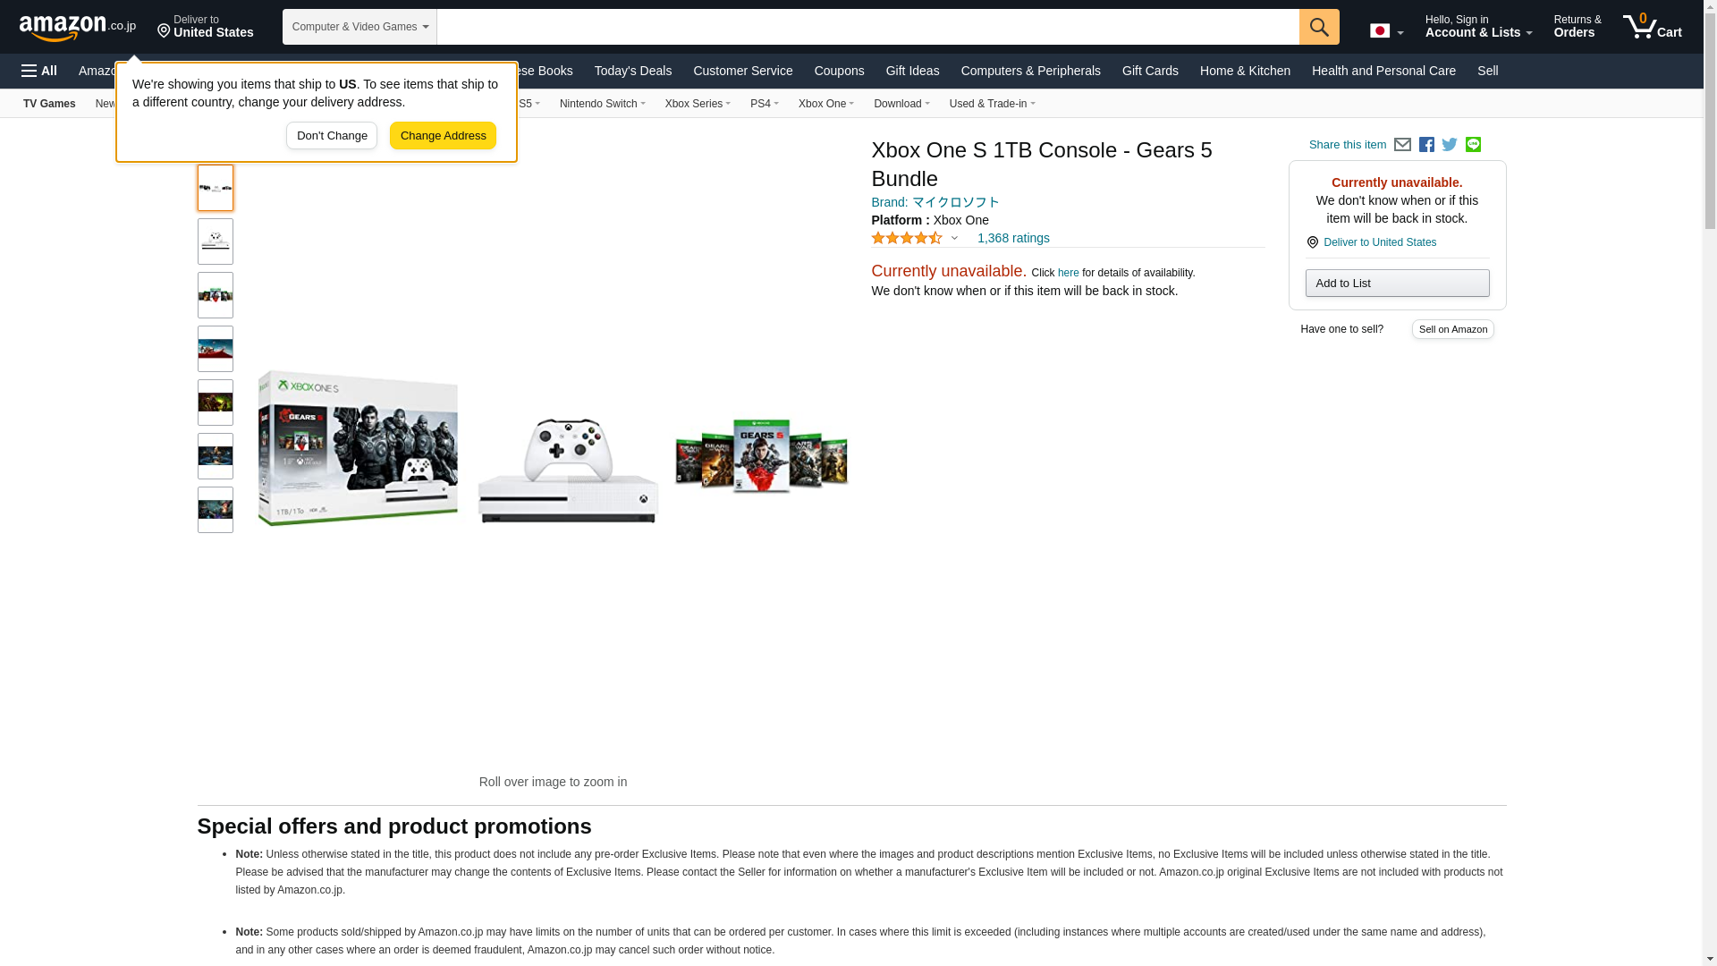The image size is (1717, 966).
Task: Open the Japan flag language selector
Action: coord(1386,30)
